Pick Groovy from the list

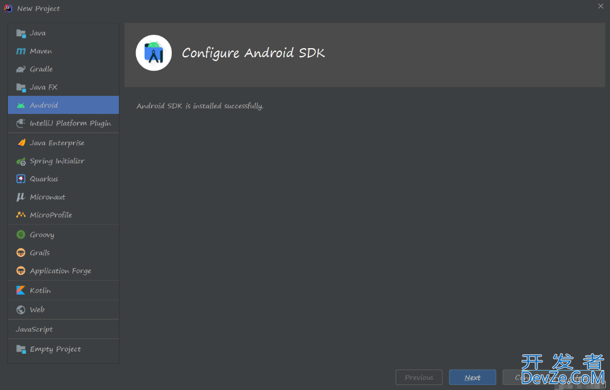pos(63,235)
